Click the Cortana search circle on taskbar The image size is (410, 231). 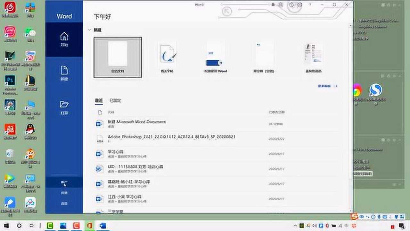coord(19,226)
